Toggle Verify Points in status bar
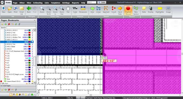This screenshot has height=99, width=183. (98, 98)
